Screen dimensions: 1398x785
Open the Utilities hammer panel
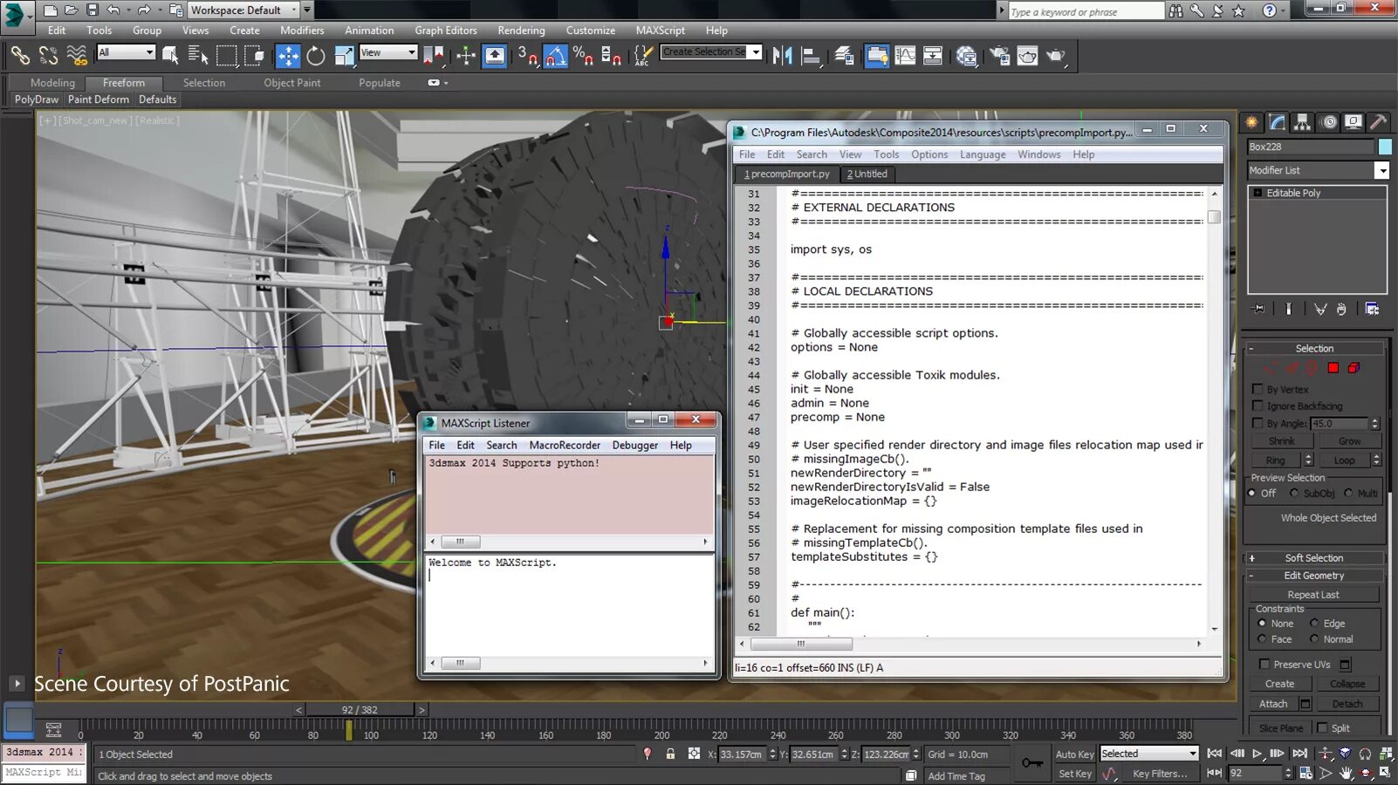click(x=1379, y=122)
